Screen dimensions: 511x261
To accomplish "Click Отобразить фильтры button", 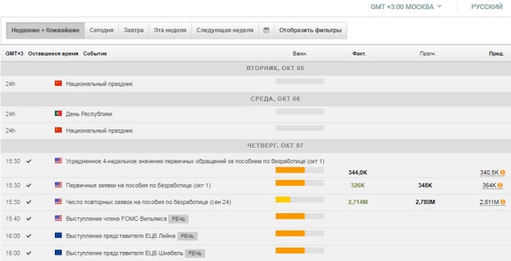I will pos(310,30).
